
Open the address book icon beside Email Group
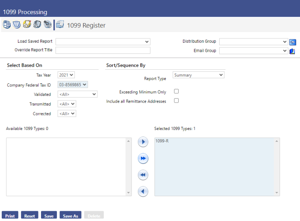293,51
